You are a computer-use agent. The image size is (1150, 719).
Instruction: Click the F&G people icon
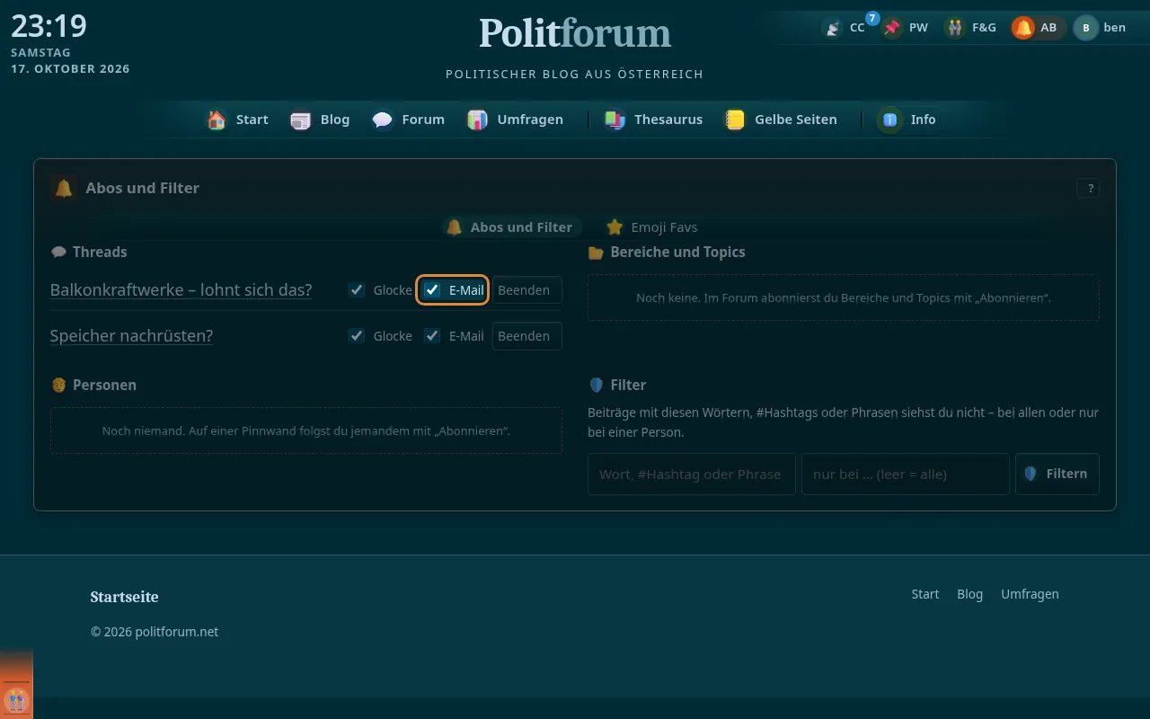[x=954, y=28]
